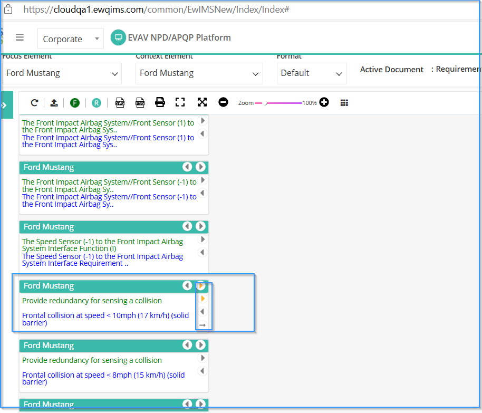Export the diagram as PNG

[140, 102]
